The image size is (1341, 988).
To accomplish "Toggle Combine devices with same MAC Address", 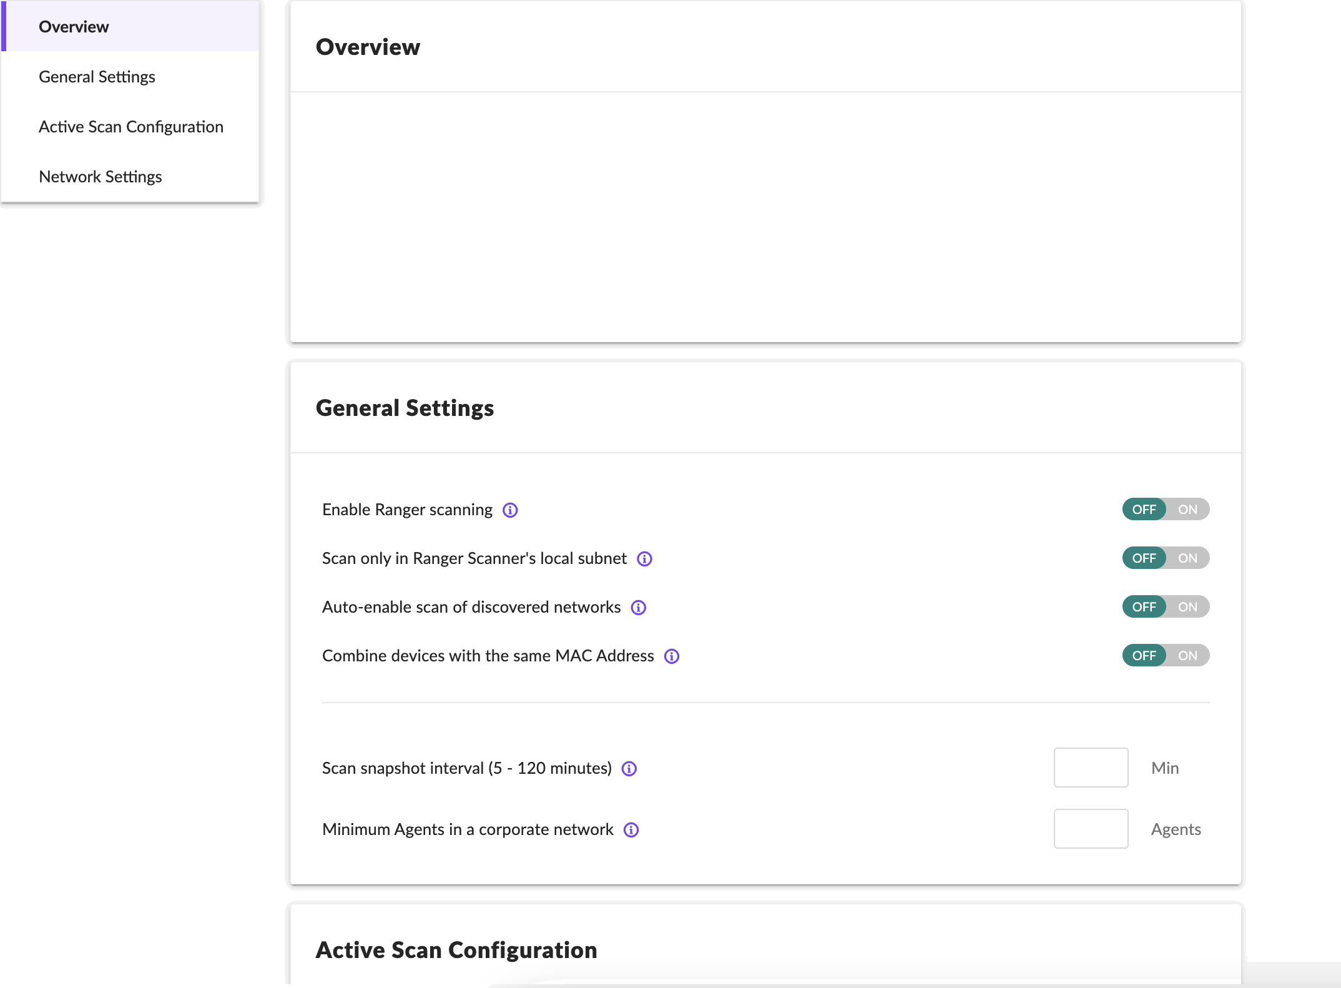I will (x=1165, y=656).
